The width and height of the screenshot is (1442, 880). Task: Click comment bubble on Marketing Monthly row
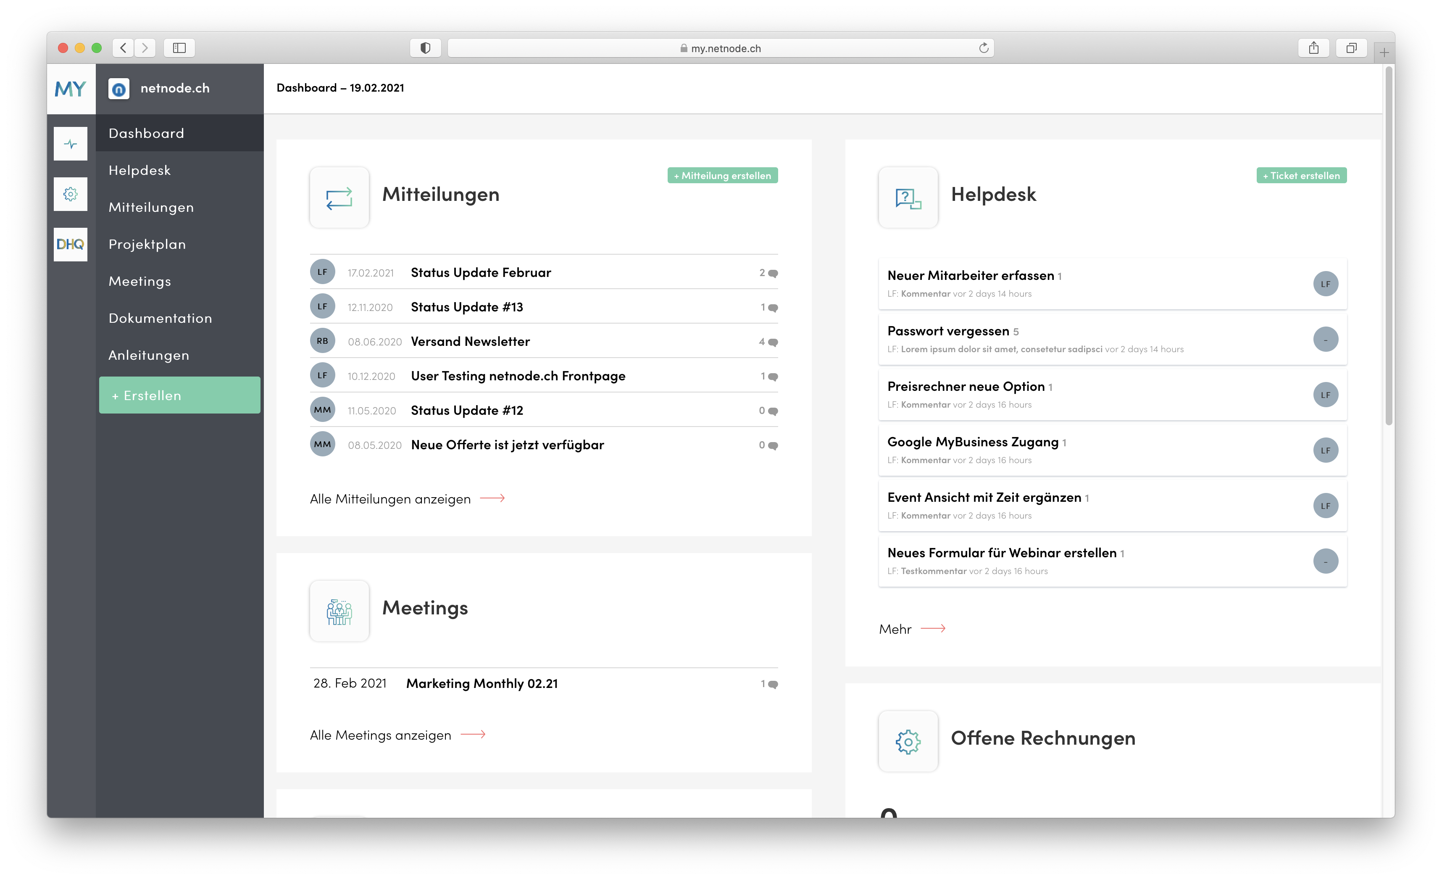coord(773,685)
